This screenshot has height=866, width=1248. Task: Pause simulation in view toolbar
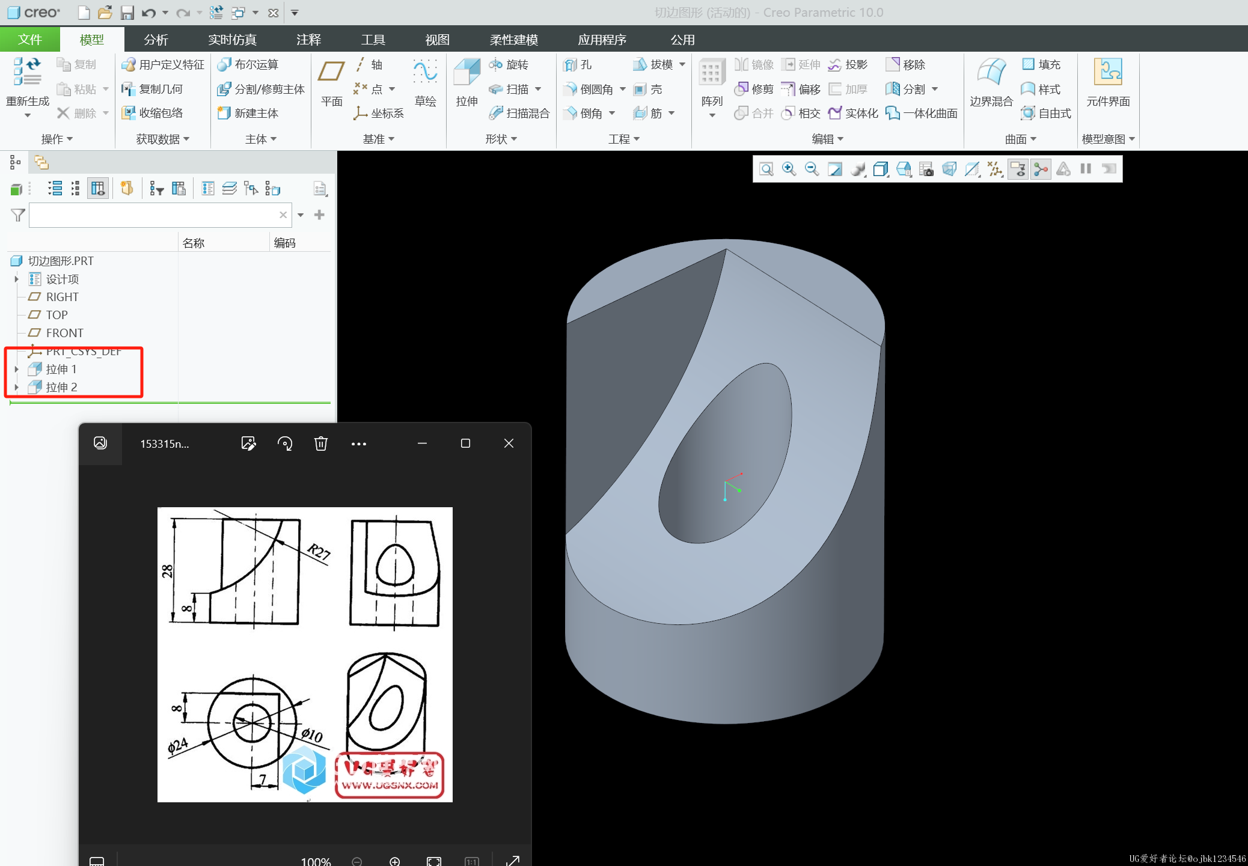(1086, 169)
